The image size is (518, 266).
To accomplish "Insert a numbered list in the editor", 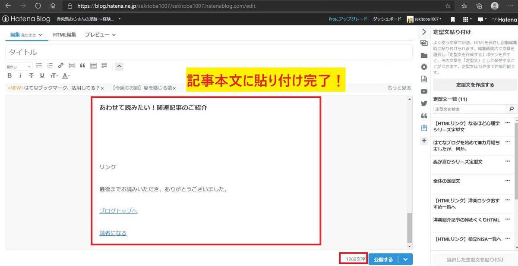I will point(50,66).
